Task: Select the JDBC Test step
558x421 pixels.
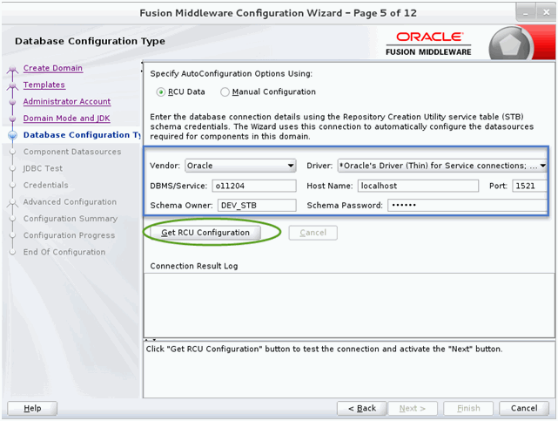Action: (x=43, y=168)
